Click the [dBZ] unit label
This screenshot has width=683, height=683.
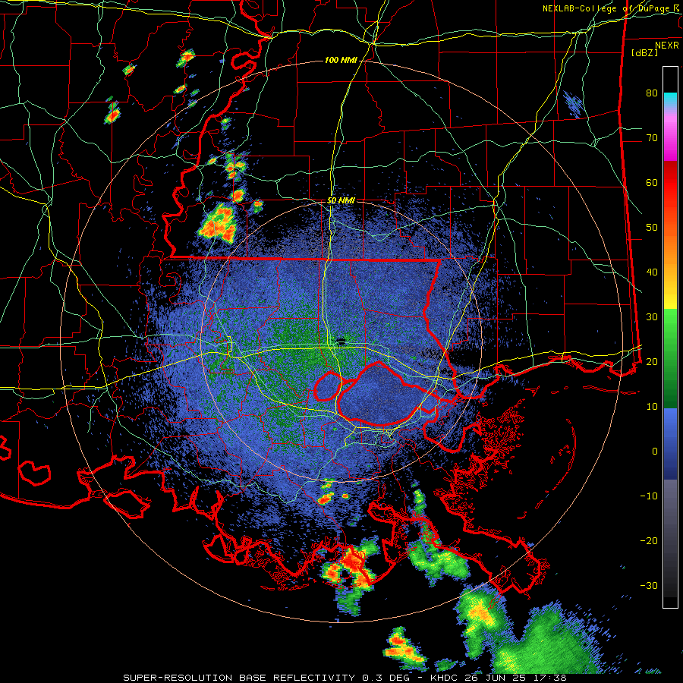[644, 52]
